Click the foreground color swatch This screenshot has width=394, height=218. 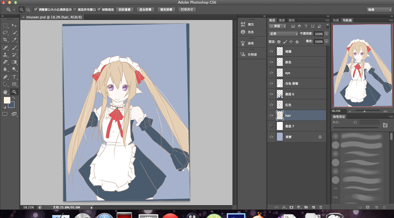7,100
